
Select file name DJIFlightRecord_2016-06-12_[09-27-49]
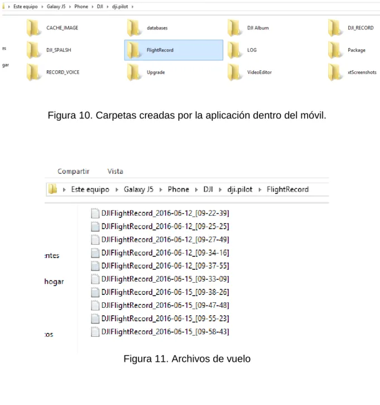165,240
